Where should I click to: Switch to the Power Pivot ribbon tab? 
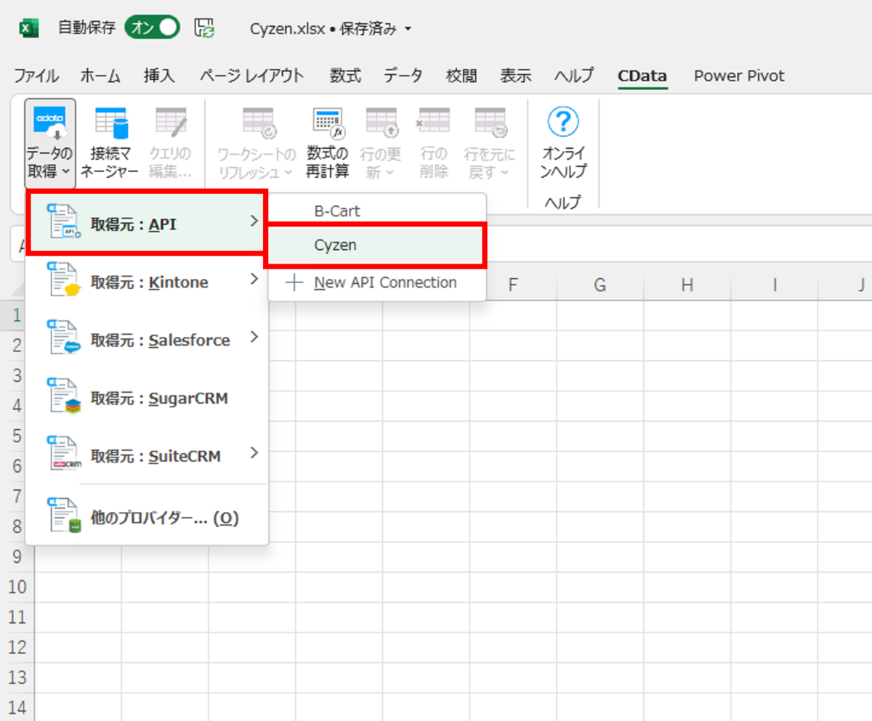click(739, 76)
